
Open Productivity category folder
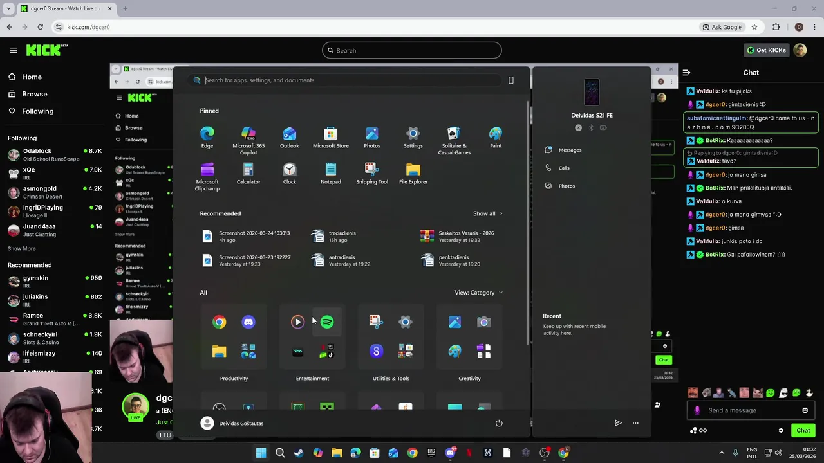tap(234, 379)
